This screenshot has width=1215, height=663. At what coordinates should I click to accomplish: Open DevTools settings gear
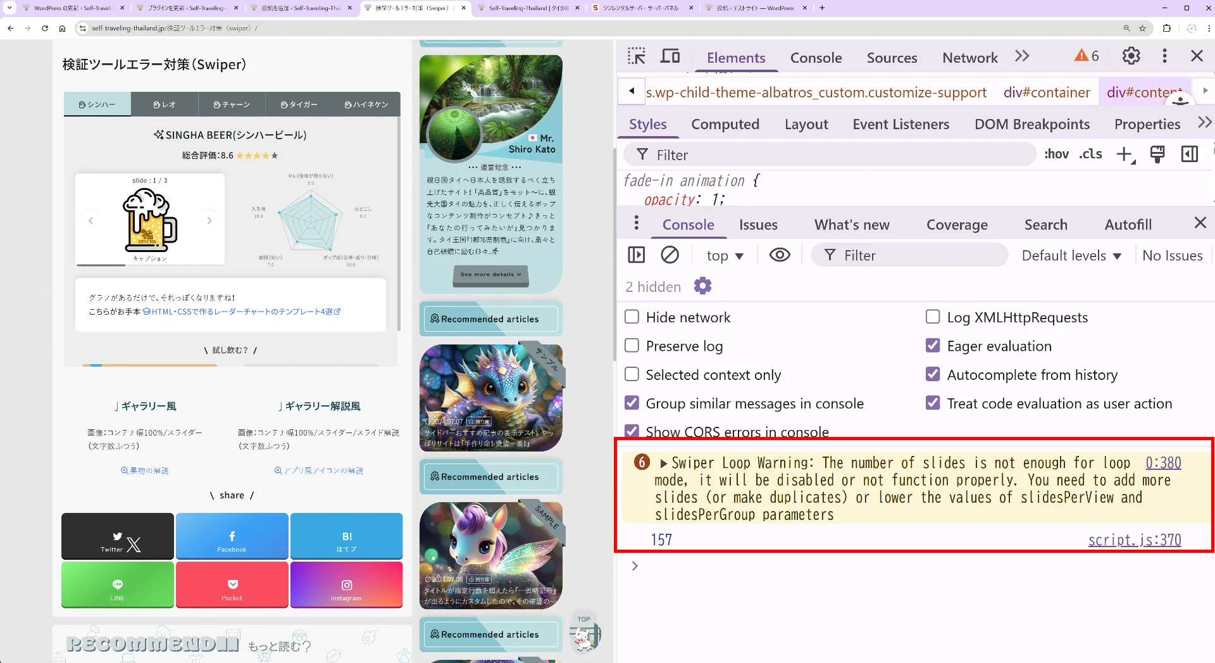coord(1131,56)
